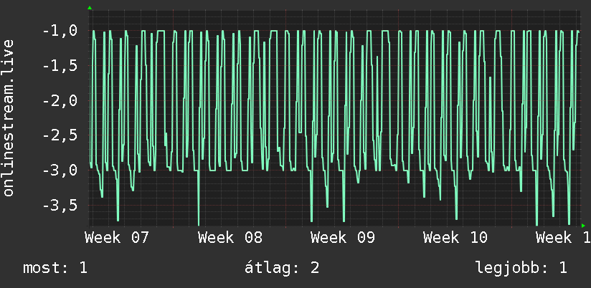
Task: Click the 'onlinestream.live' vertical axis title
Action: pos(9,117)
